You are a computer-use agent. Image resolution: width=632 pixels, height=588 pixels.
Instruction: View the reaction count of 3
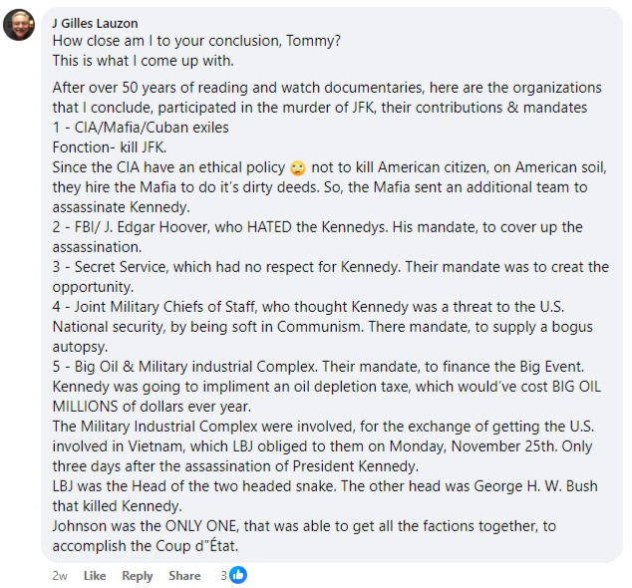[223, 576]
